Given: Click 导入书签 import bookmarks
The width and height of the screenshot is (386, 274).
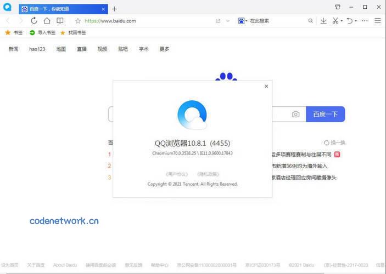Looking at the screenshot, I should pos(42,32).
